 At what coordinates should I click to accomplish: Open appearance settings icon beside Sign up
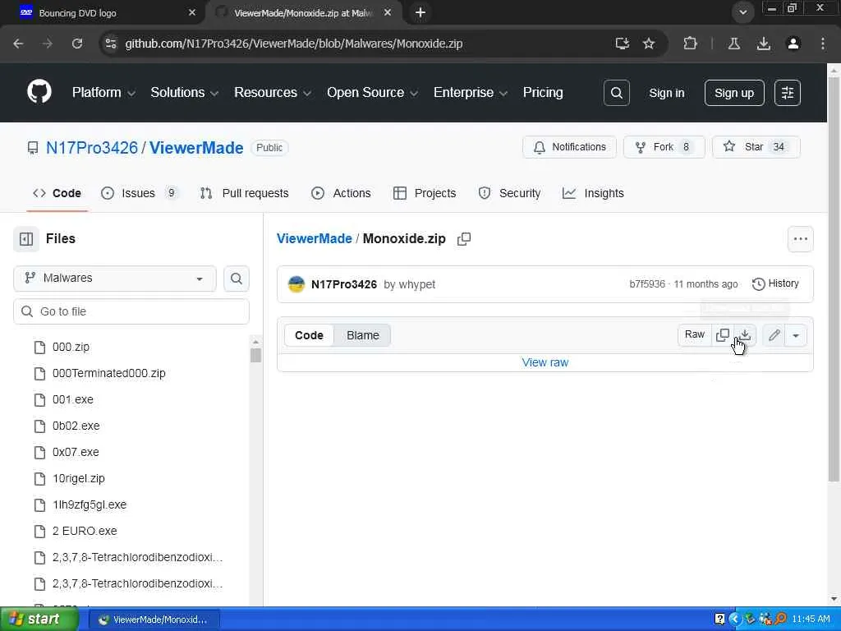pos(788,93)
